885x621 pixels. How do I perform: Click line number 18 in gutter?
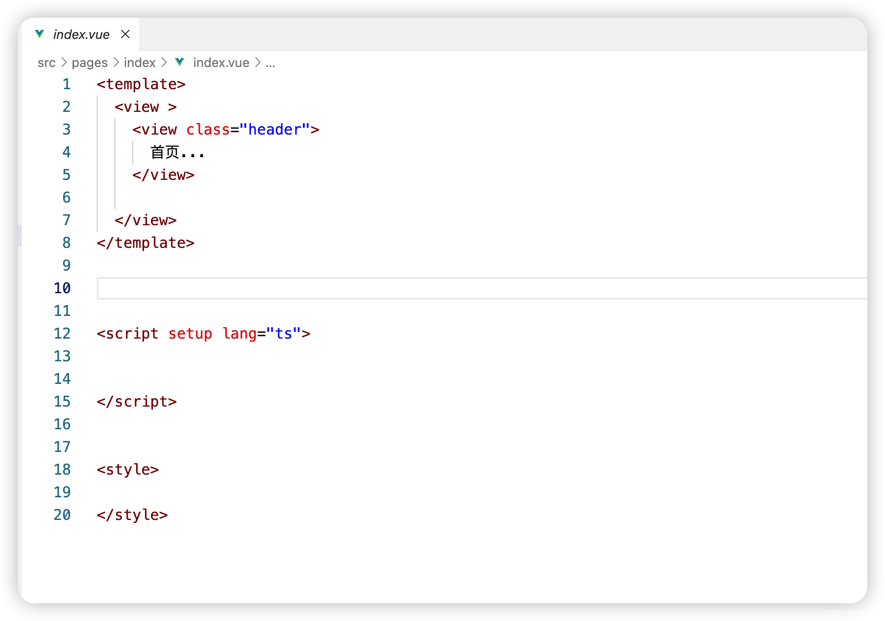click(62, 470)
